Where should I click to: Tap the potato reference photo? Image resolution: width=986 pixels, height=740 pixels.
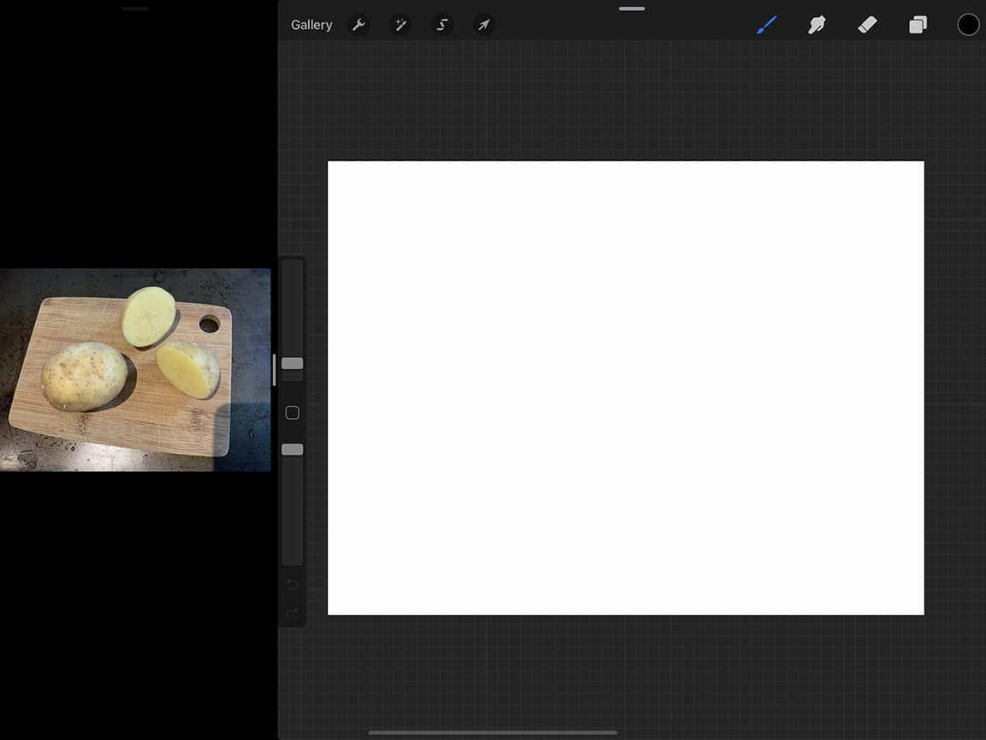pos(135,368)
